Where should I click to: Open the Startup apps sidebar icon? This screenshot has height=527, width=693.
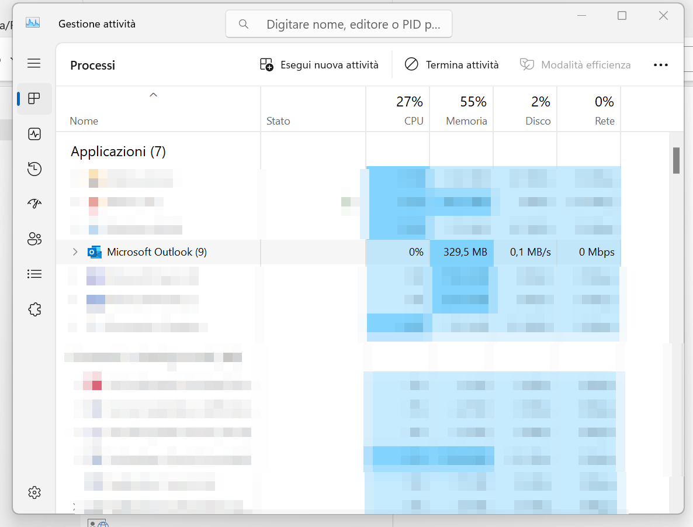click(34, 204)
